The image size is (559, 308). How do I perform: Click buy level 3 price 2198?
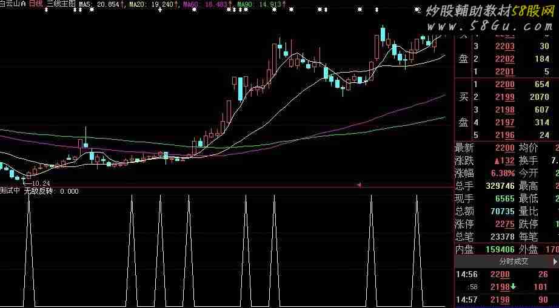coord(505,110)
